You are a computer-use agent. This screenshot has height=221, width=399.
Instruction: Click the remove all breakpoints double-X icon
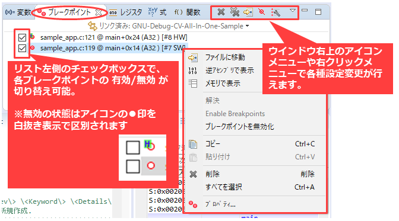235,12
